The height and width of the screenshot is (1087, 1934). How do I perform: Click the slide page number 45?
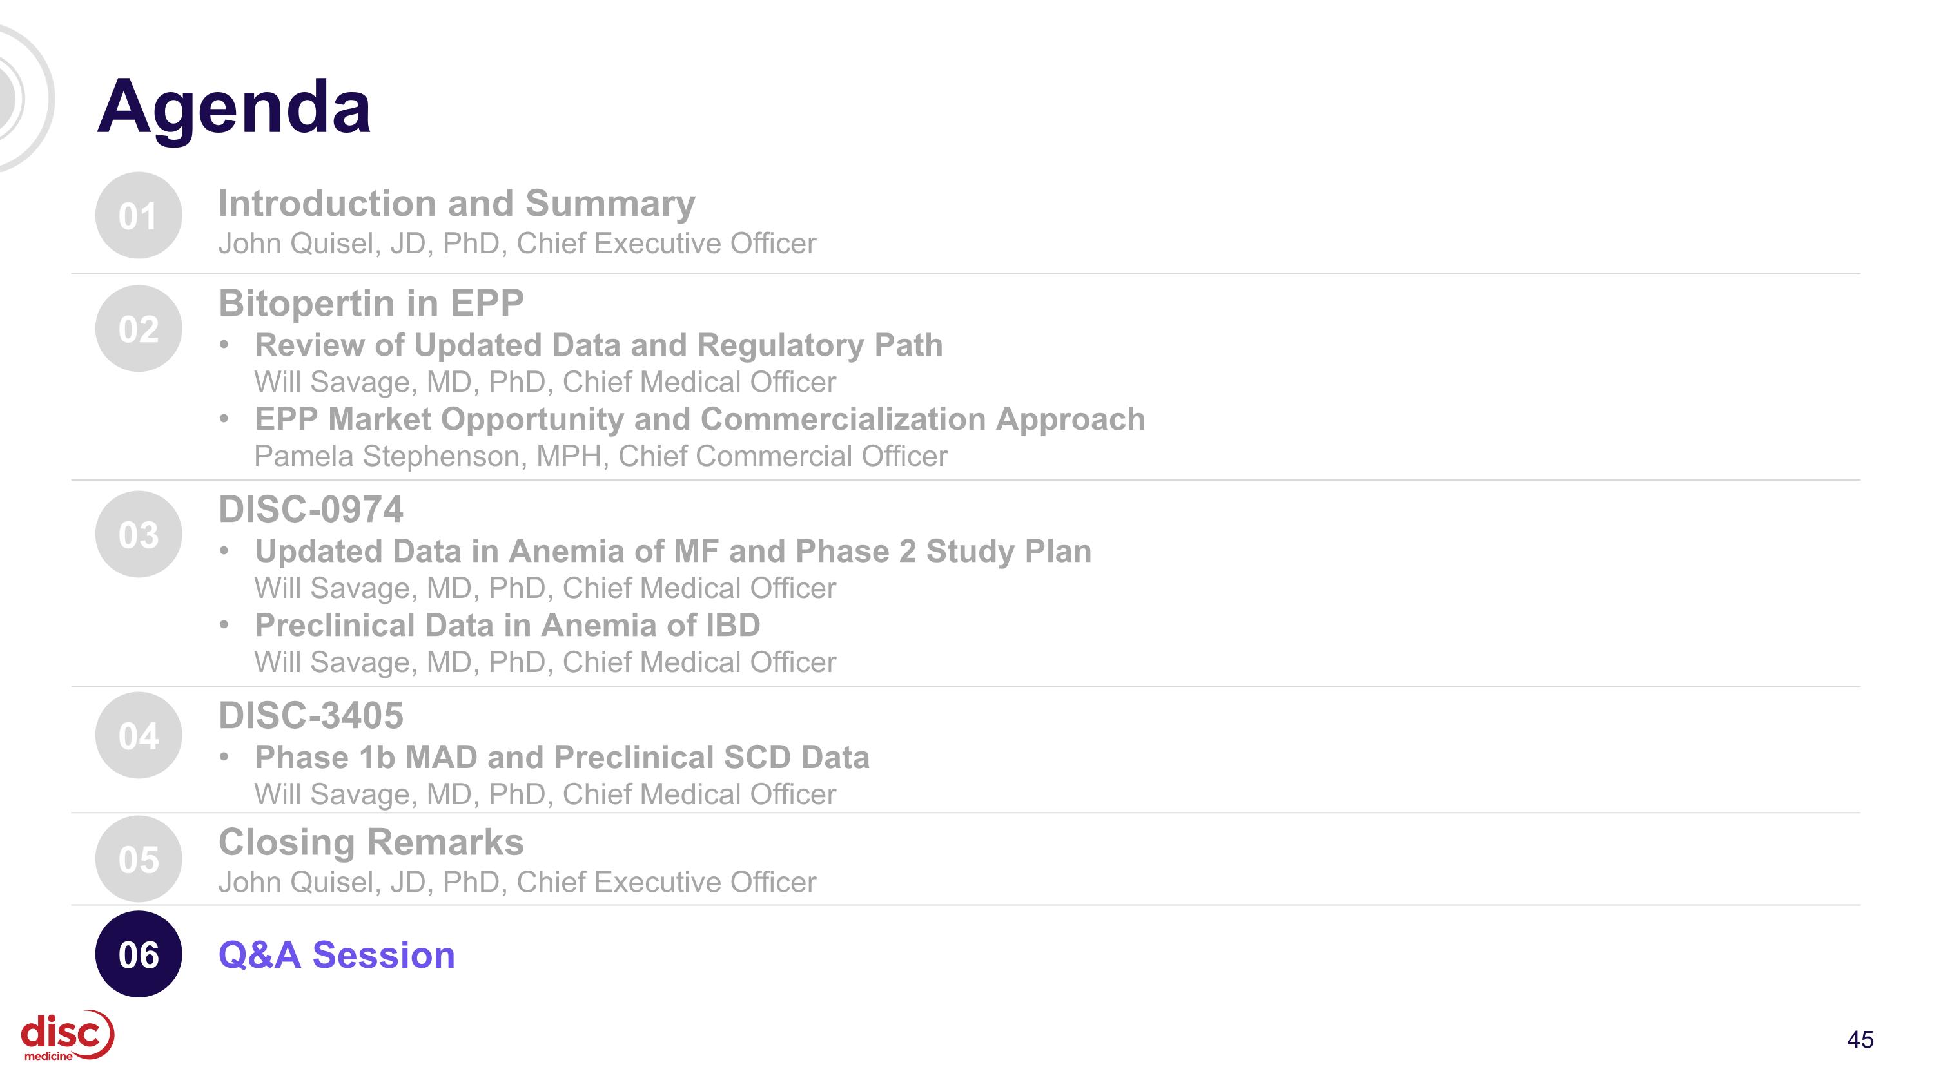click(x=1861, y=1040)
